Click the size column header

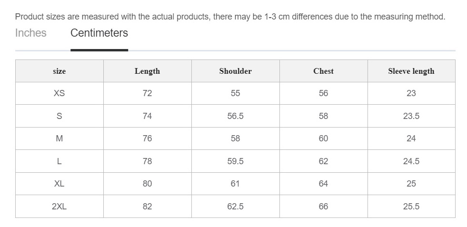60,71
